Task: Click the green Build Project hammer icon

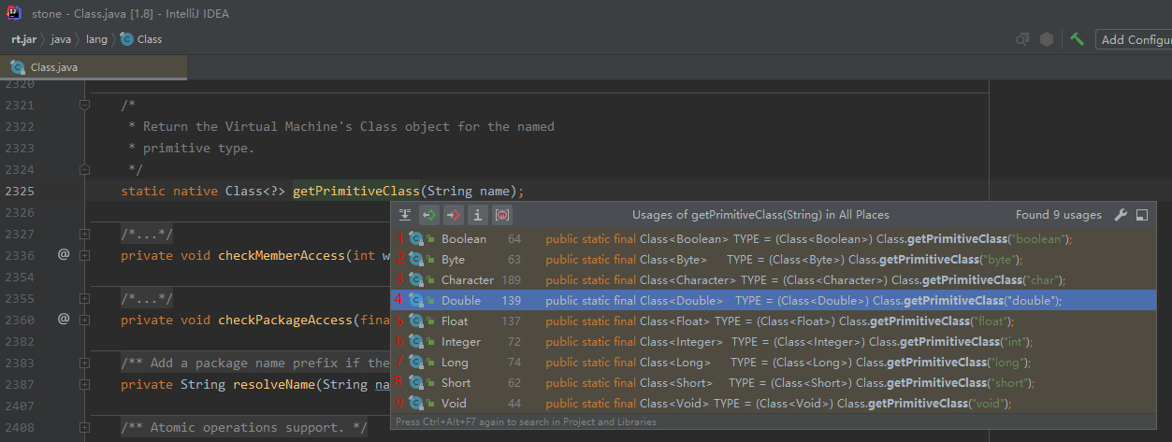Action: click(1077, 39)
